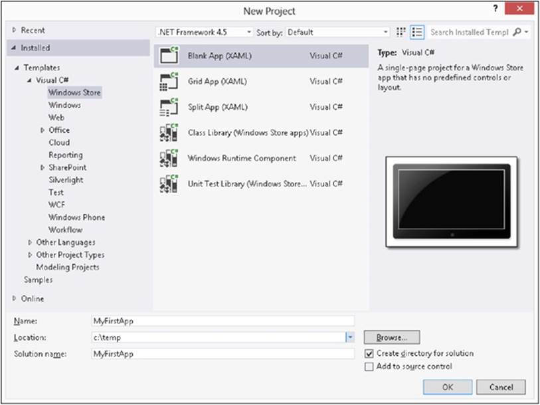Click the Browse button
The image size is (540, 405).
392,337
